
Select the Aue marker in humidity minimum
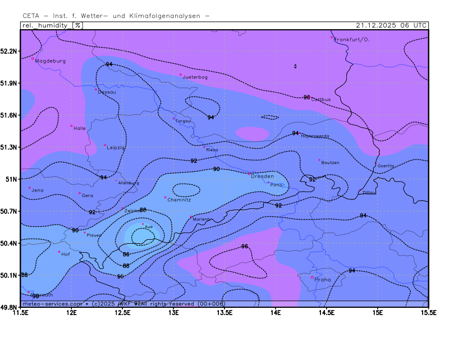click(x=143, y=224)
